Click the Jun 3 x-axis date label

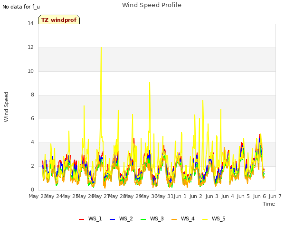(212, 196)
